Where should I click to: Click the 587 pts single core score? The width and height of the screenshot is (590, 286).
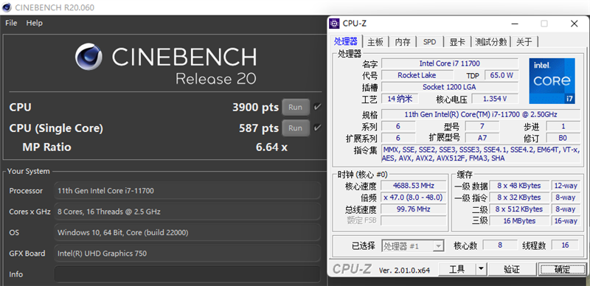pyautogui.click(x=259, y=128)
